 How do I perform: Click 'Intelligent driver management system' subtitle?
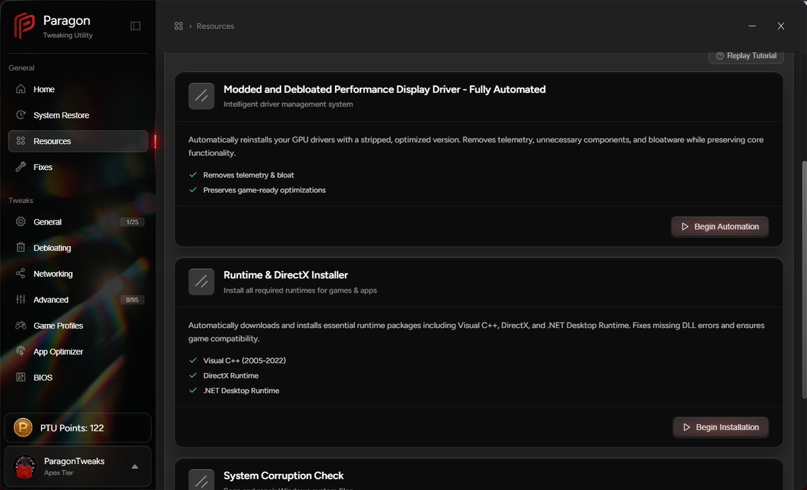(288, 104)
